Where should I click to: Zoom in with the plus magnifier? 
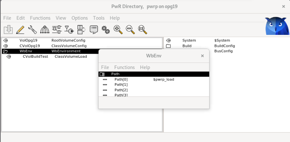click(118, 30)
